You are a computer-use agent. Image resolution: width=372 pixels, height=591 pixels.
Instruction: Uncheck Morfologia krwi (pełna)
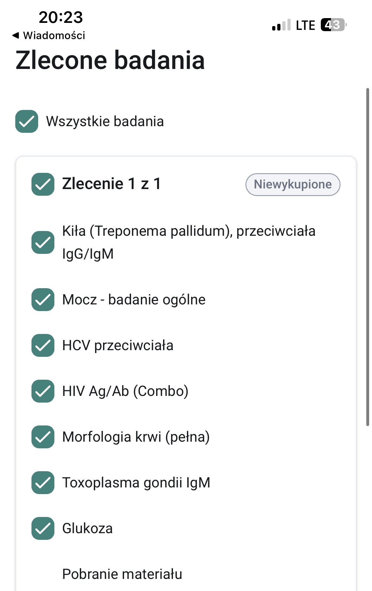(43, 437)
